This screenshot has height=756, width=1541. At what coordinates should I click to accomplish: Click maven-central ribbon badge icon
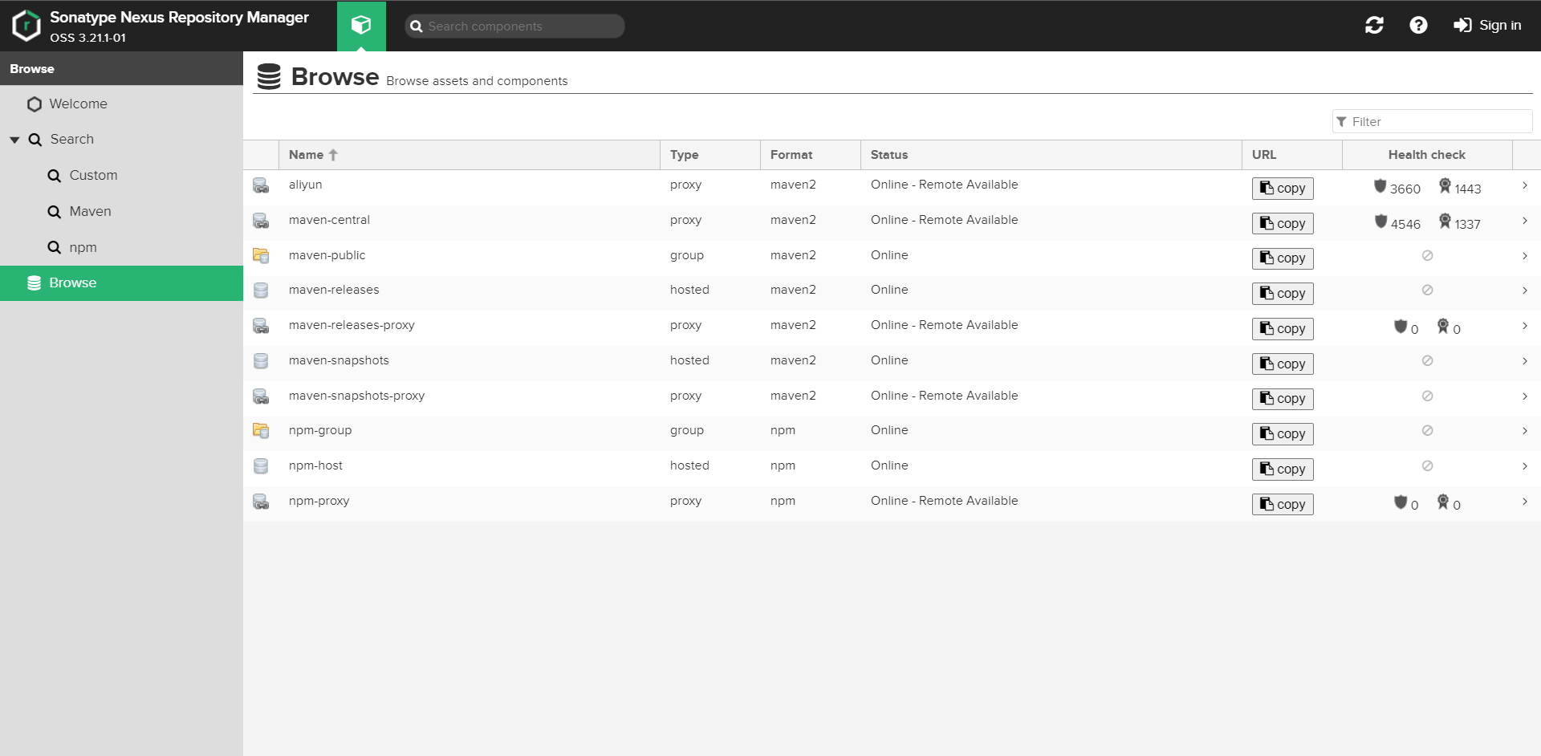[1445, 221]
